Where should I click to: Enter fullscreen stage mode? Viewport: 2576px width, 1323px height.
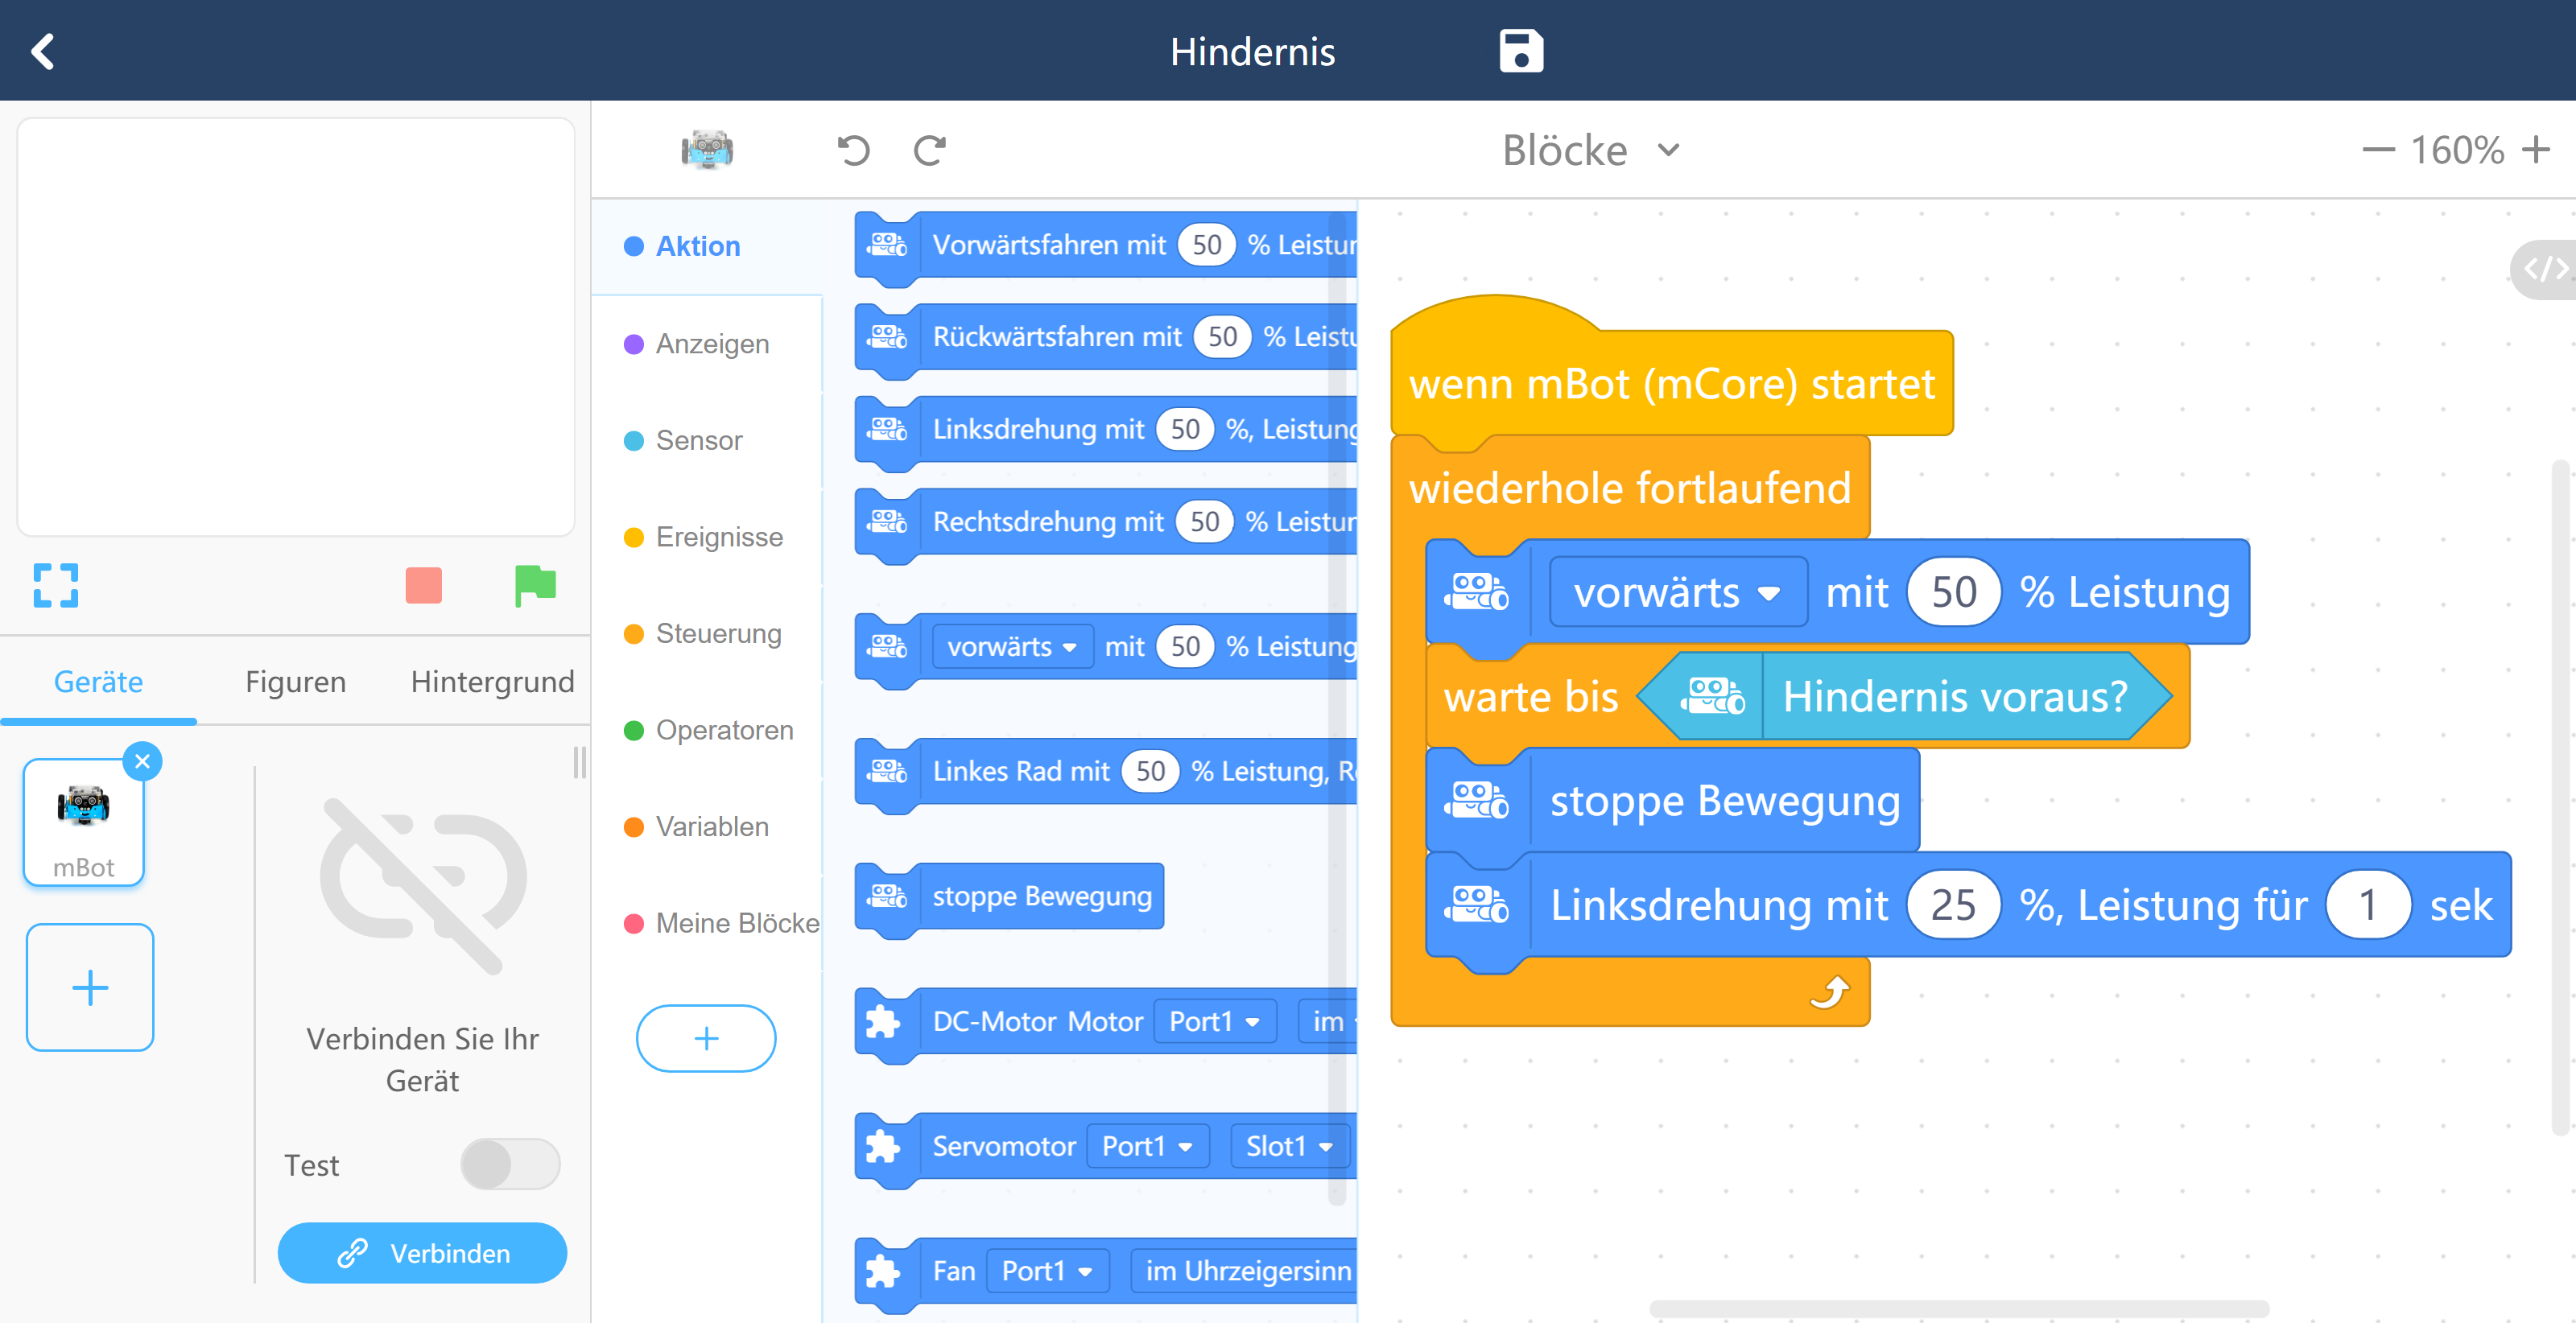tap(56, 585)
